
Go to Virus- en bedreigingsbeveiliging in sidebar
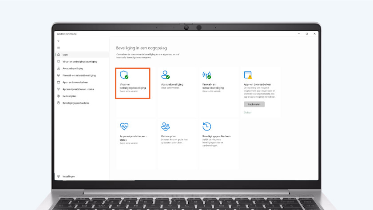coord(79,62)
